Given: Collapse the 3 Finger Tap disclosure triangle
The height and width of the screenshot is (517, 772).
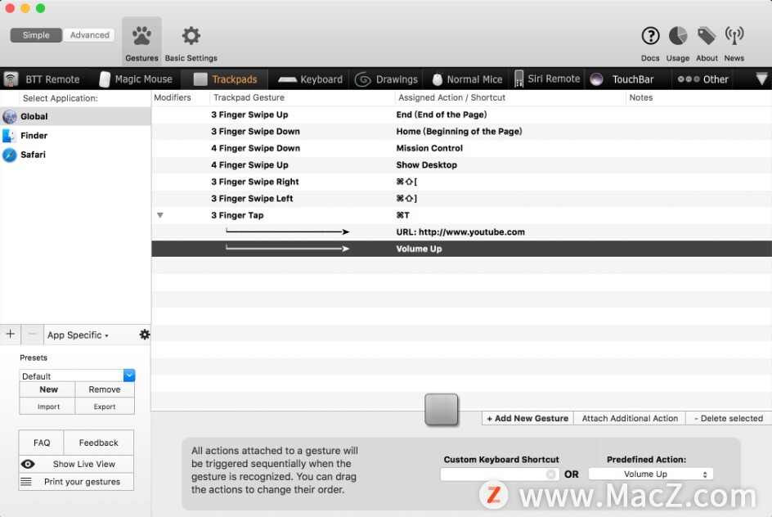Looking at the screenshot, I should click(x=160, y=215).
